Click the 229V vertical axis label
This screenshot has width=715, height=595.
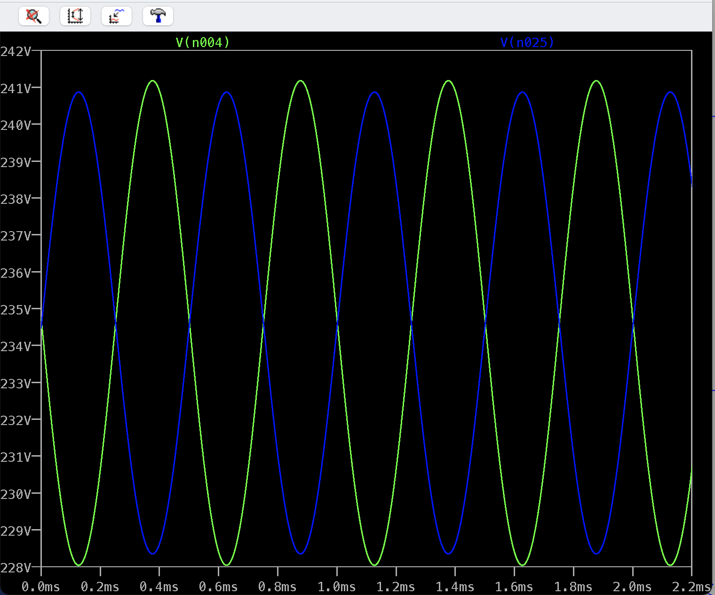coord(16,531)
